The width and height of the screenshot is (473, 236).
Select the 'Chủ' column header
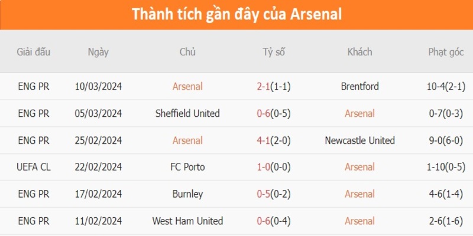[187, 52]
